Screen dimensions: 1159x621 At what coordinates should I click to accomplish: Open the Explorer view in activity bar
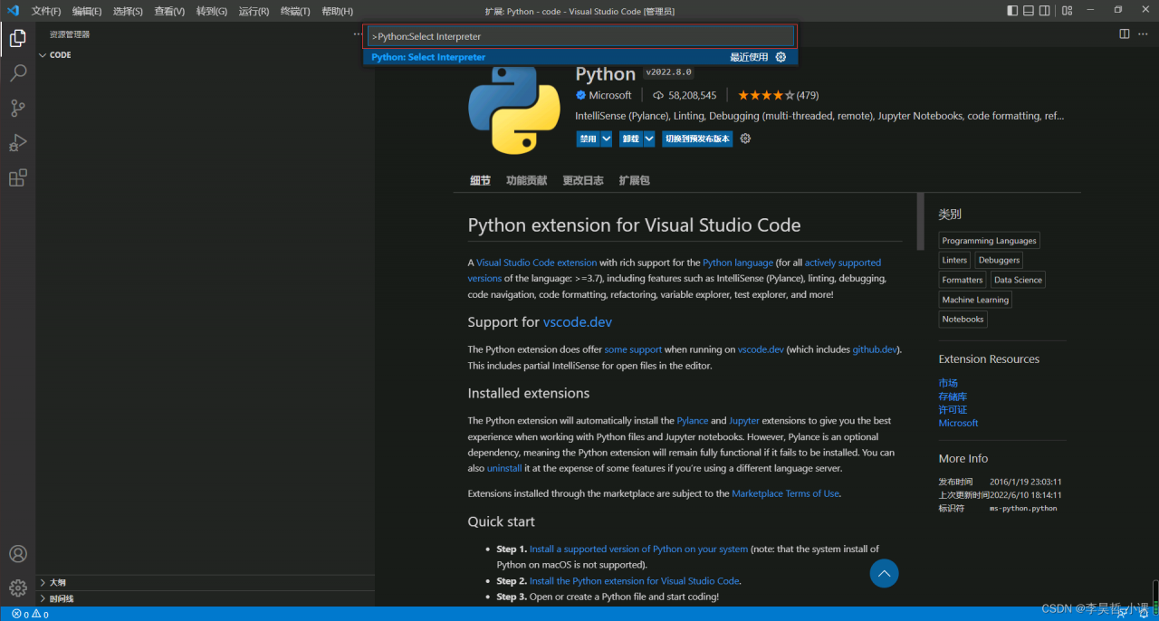[17, 38]
